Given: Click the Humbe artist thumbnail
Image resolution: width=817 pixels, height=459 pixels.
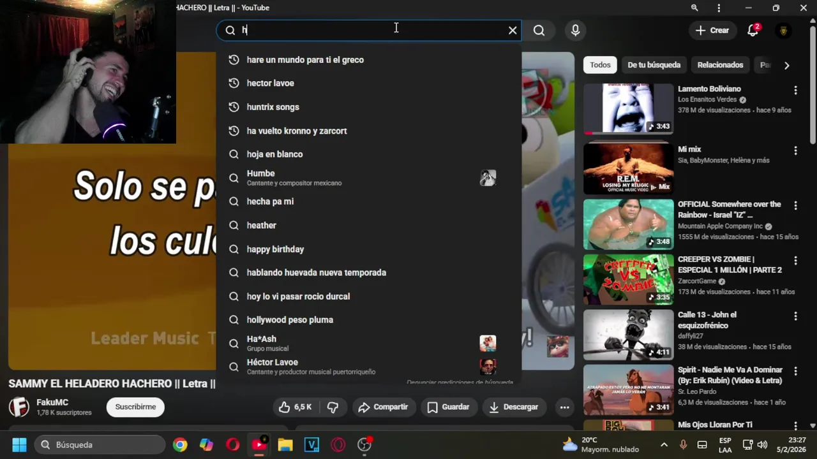Looking at the screenshot, I should (488, 178).
